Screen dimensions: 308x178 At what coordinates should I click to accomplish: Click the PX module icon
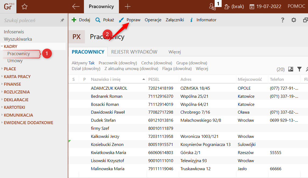coord(77,37)
